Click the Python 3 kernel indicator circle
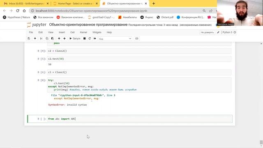The width and height of the screenshot is (263, 148). pos(235,32)
